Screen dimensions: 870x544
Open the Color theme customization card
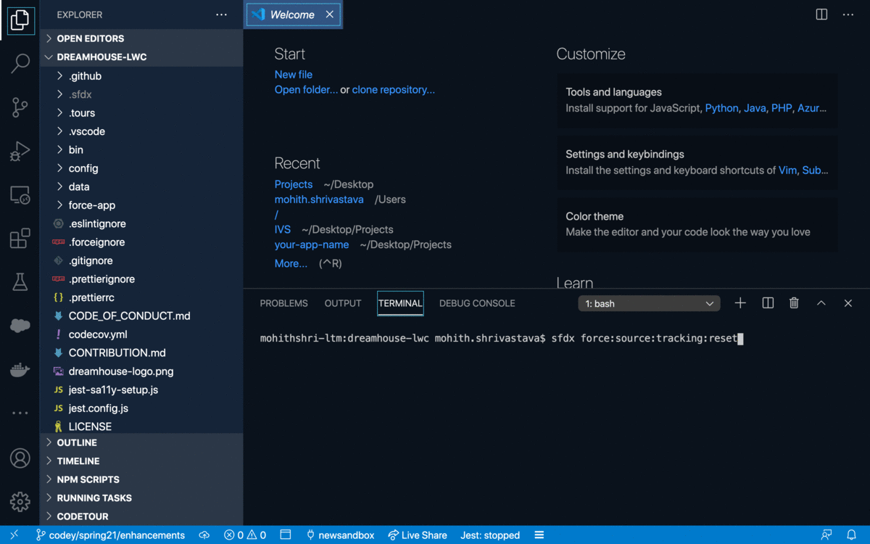tap(697, 224)
